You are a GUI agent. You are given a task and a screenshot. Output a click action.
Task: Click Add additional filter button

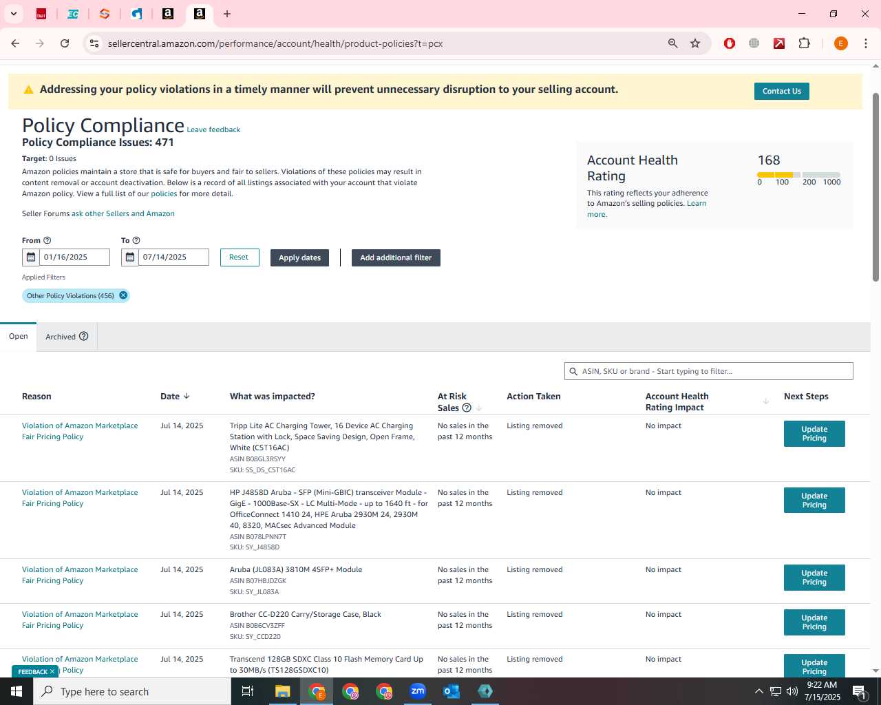(x=396, y=257)
